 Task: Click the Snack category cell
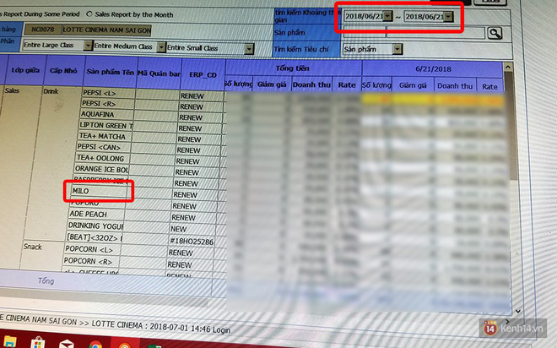[33, 247]
